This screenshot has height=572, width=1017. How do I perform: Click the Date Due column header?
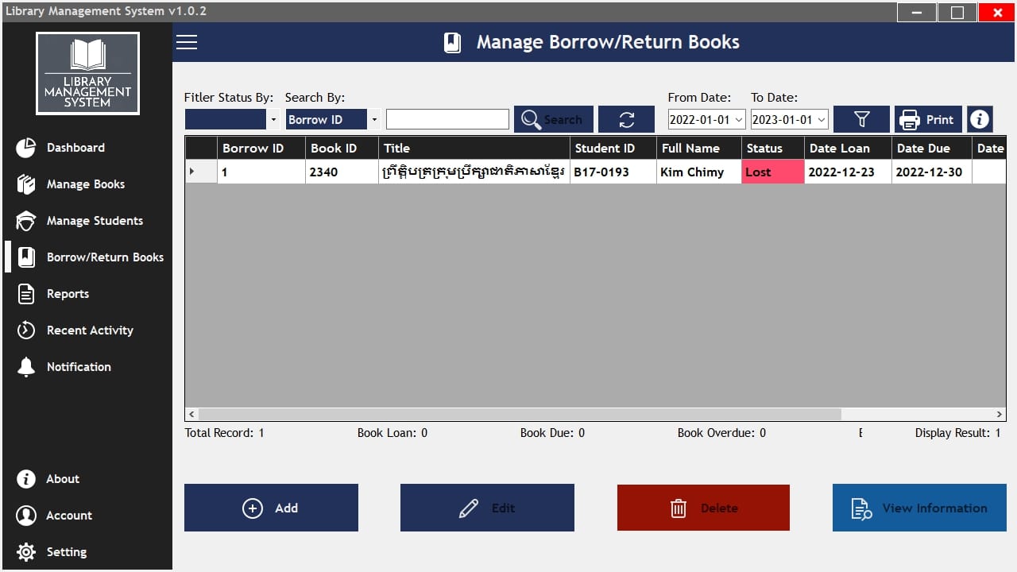(932, 148)
